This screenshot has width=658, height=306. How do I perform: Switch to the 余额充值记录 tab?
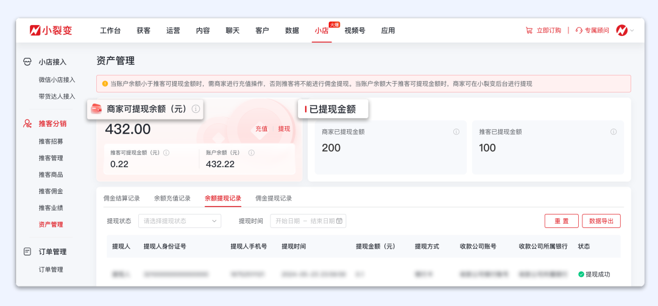tap(172, 198)
